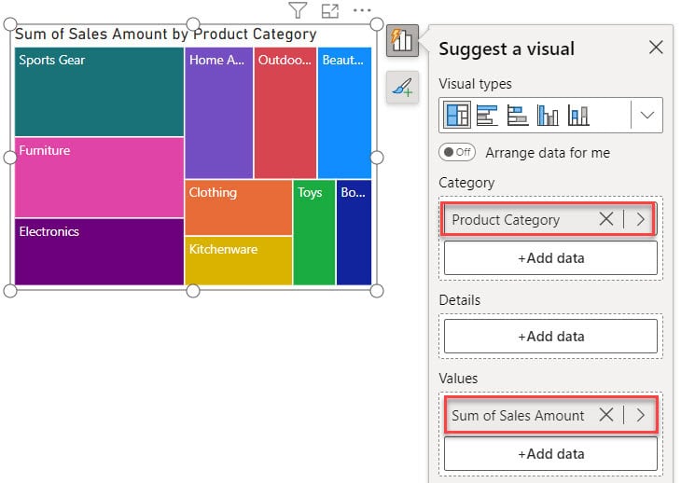
Task: Expand Product Category field options chevron
Action: (x=641, y=219)
